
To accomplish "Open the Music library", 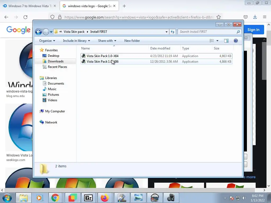I will coord(52,89).
